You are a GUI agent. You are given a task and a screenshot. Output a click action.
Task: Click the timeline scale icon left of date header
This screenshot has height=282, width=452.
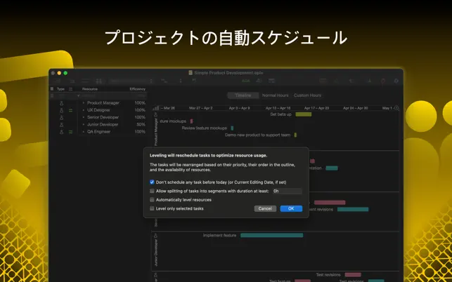[x=155, y=108]
